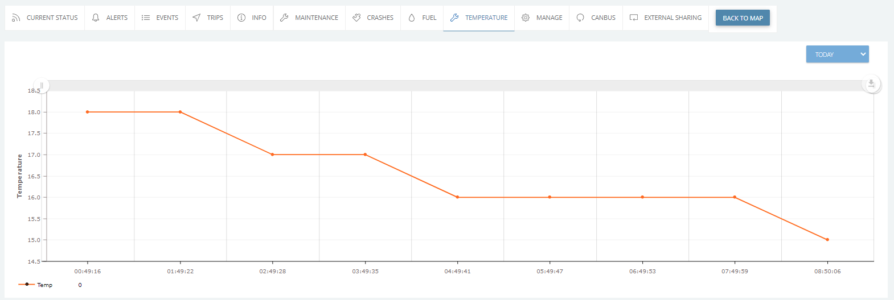Click the data point at 06:49:53
The image size is (894, 300).
(x=642, y=197)
